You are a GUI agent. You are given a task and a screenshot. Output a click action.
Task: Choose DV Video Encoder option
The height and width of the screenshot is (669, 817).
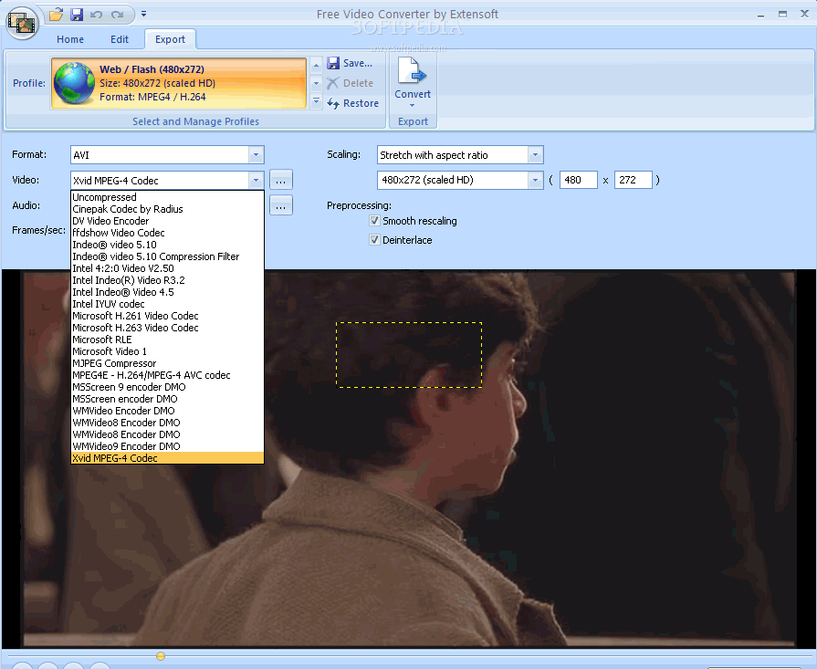pyautogui.click(x=167, y=221)
